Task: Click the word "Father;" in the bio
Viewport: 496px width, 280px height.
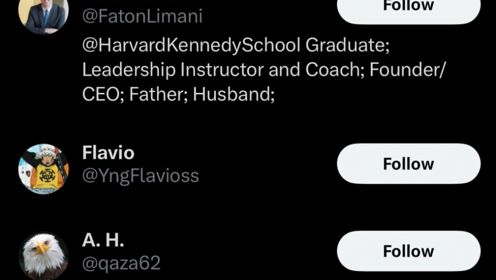Action: point(158,94)
